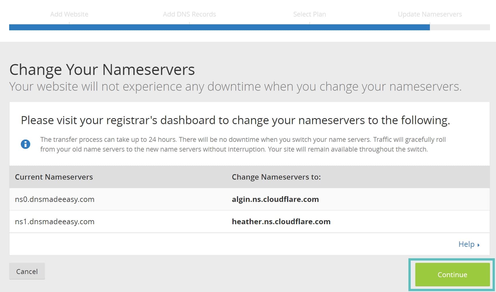Viewport: 496px width, 292px height.
Task: Select the Add DNS Records step
Action: click(189, 14)
